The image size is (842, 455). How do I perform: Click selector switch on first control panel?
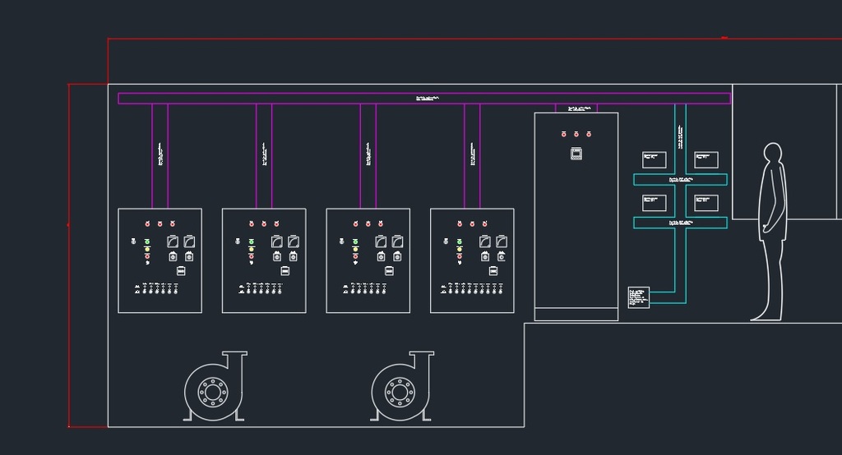[x=132, y=241]
